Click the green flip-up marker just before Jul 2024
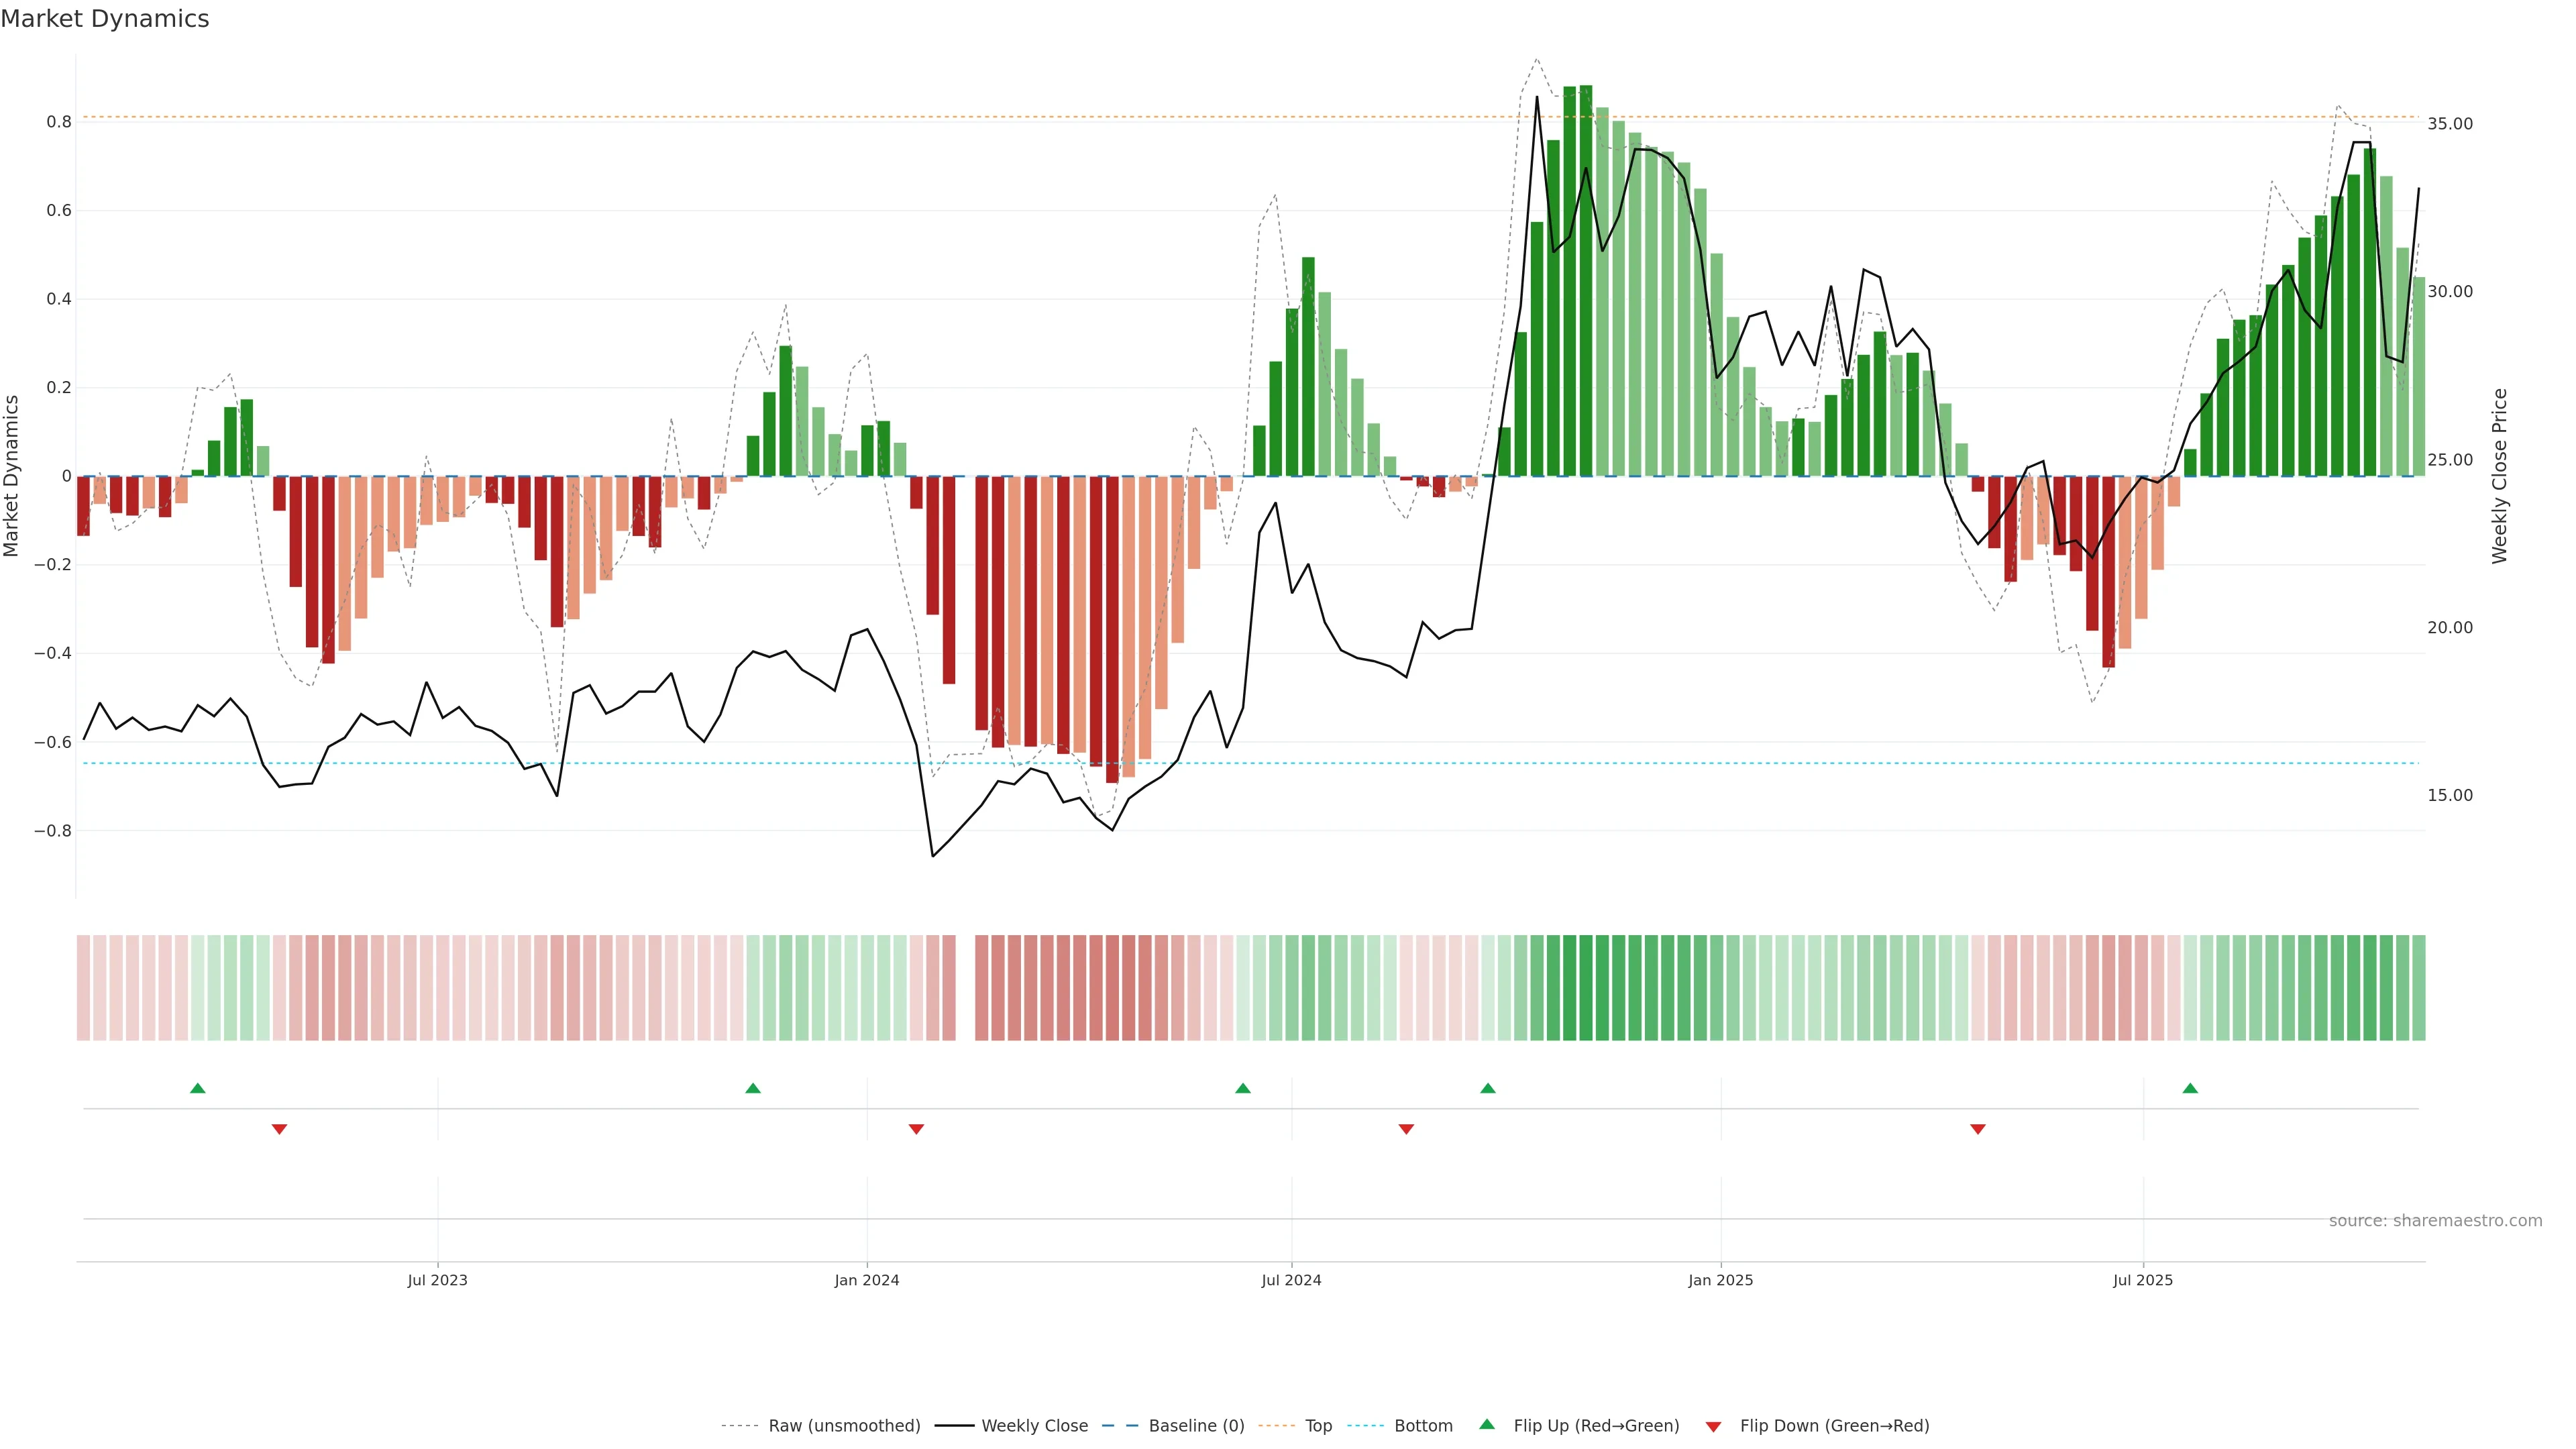 tap(1242, 1088)
